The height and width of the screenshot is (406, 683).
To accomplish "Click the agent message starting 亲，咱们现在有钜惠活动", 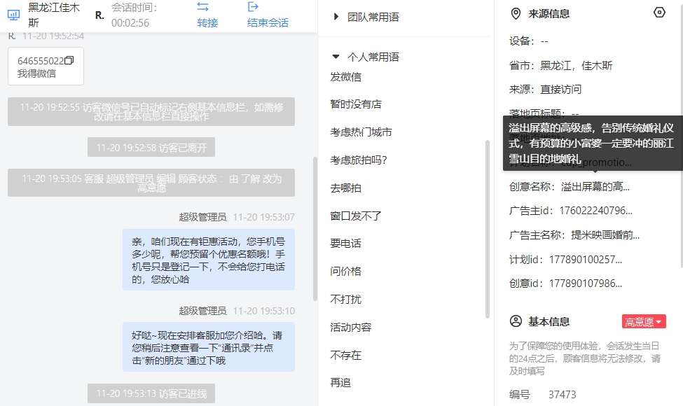I will coord(209,260).
